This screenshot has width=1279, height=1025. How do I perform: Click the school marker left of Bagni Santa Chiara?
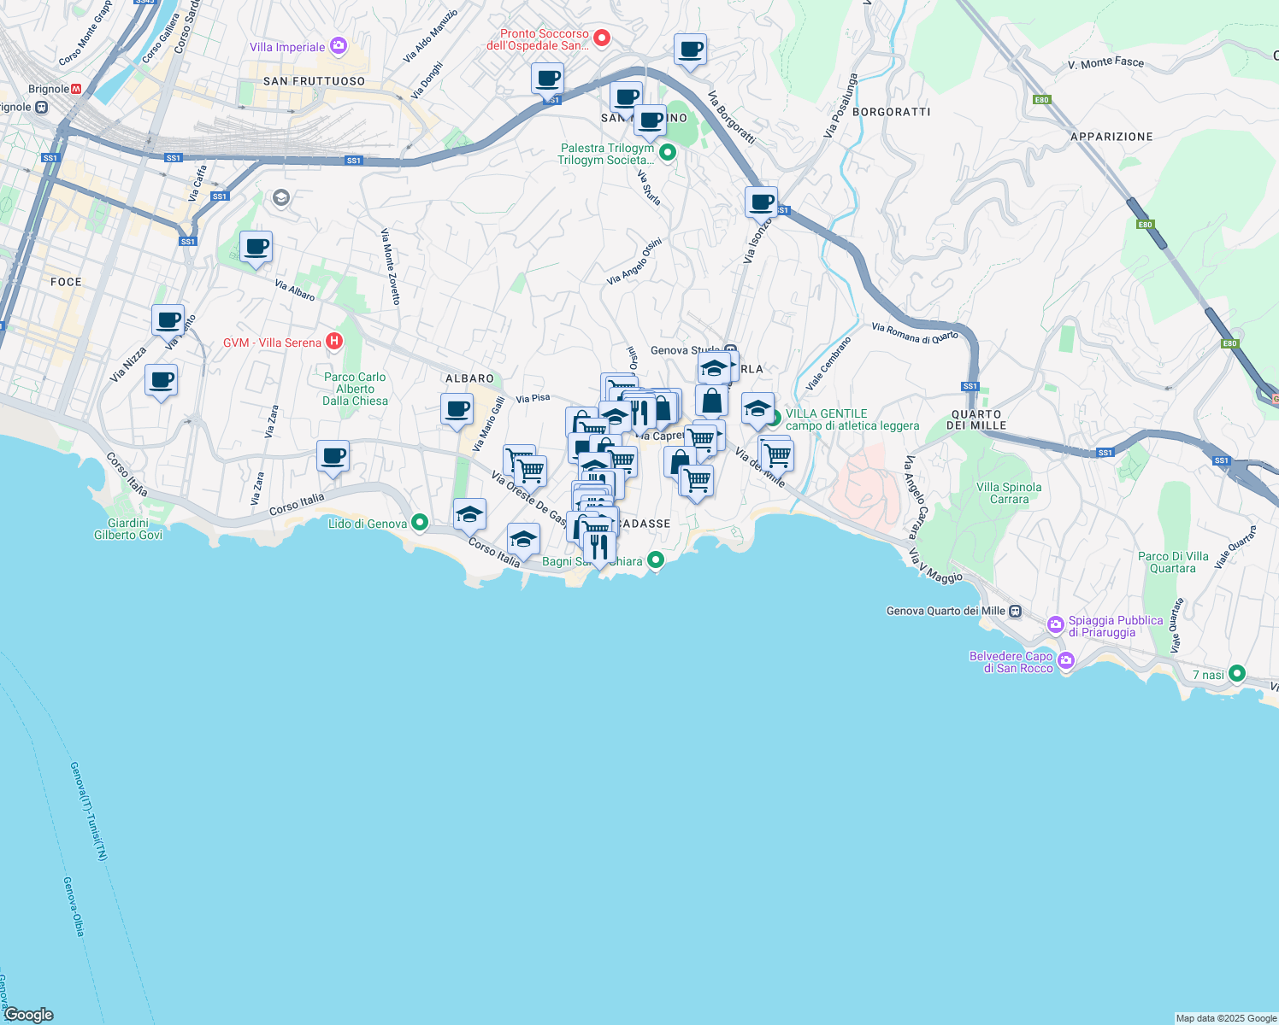coord(523,539)
